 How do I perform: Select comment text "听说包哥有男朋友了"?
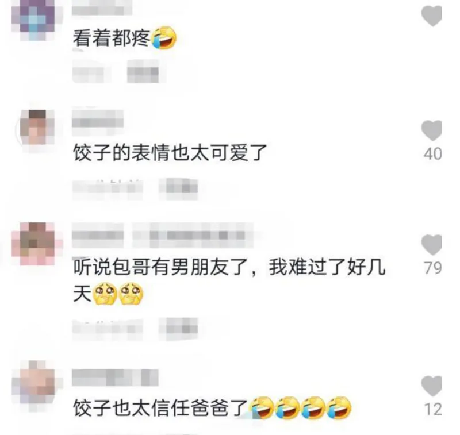click(x=161, y=267)
